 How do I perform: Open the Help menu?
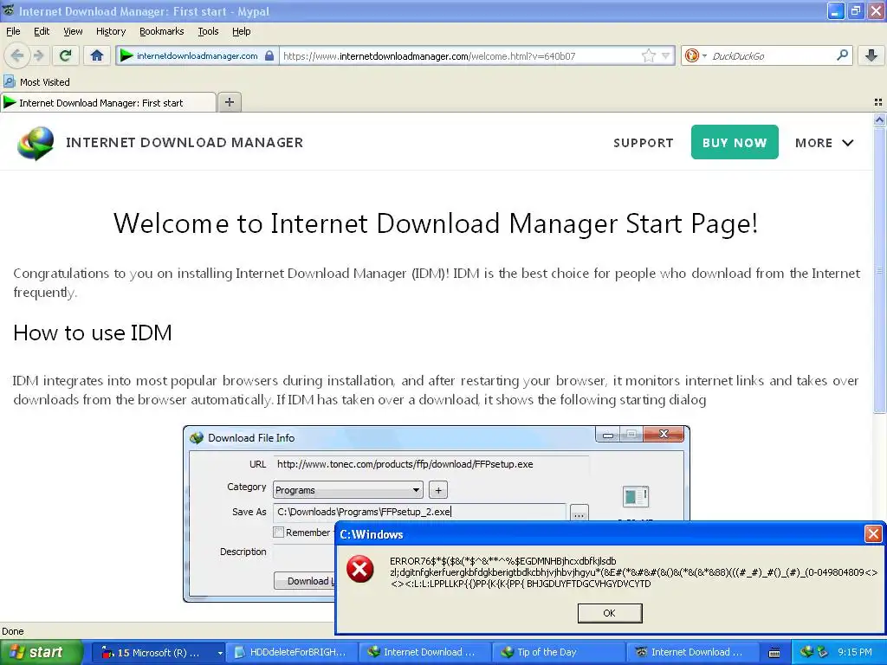[241, 31]
